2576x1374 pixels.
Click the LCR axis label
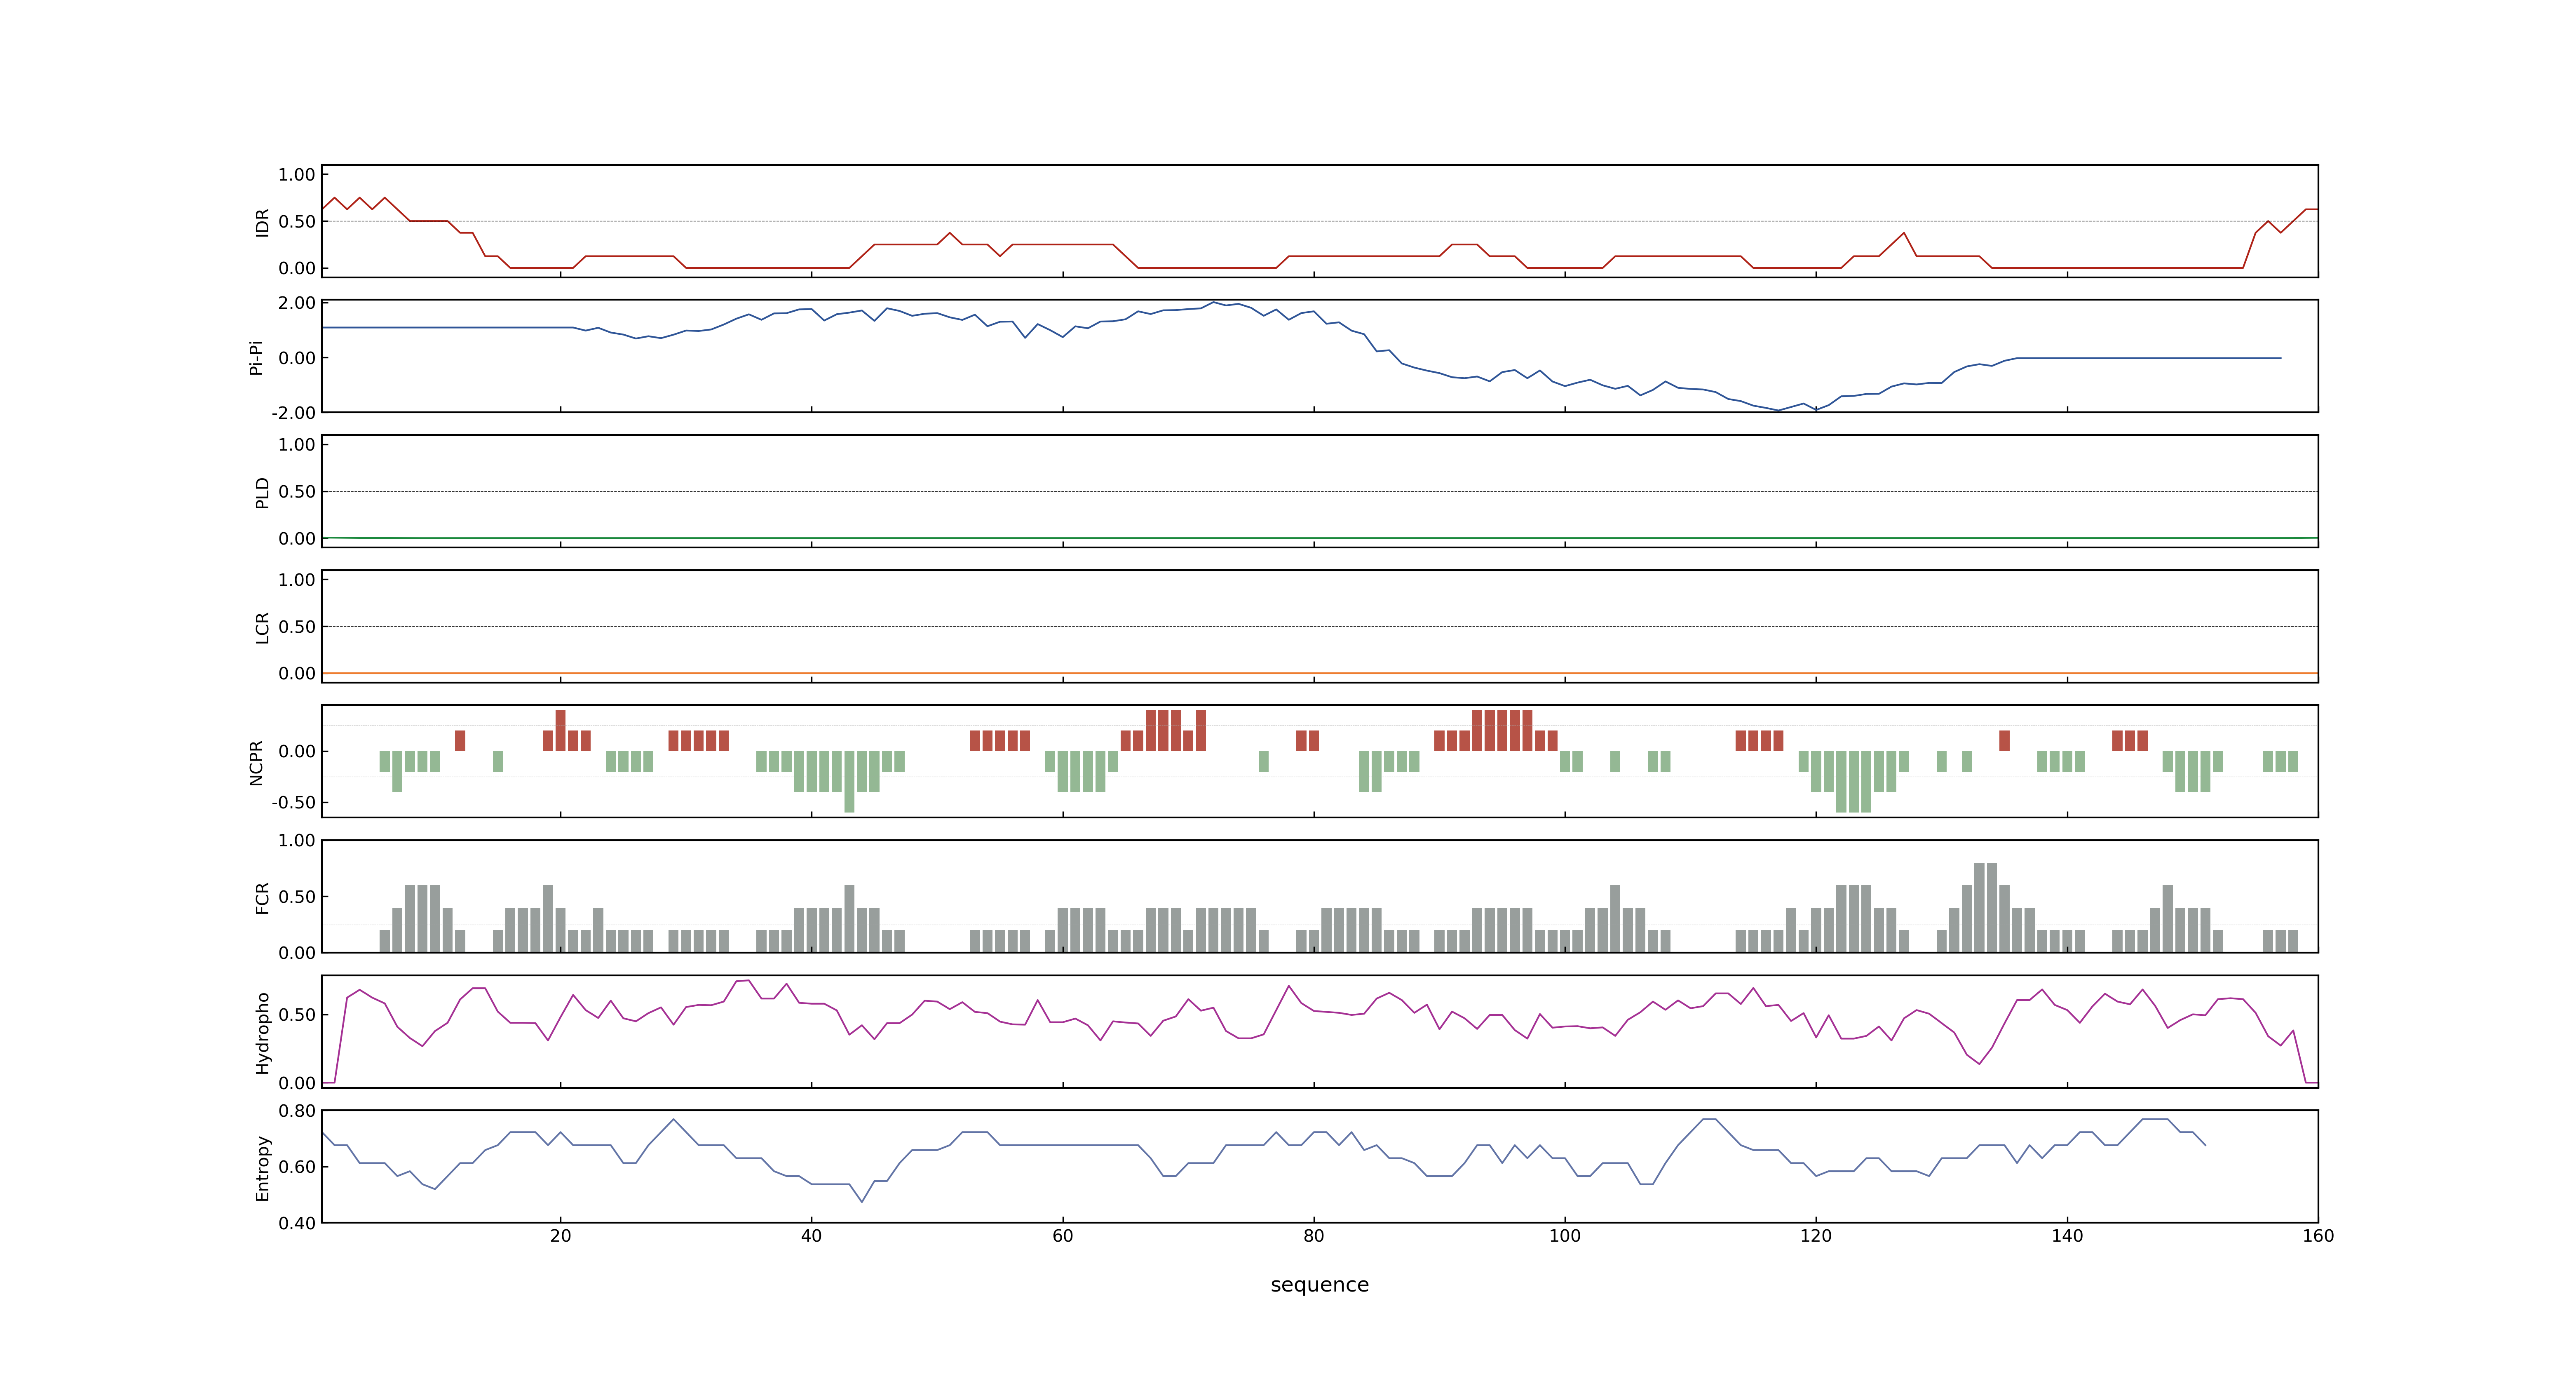pyautogui.click(x=262, y=627)
